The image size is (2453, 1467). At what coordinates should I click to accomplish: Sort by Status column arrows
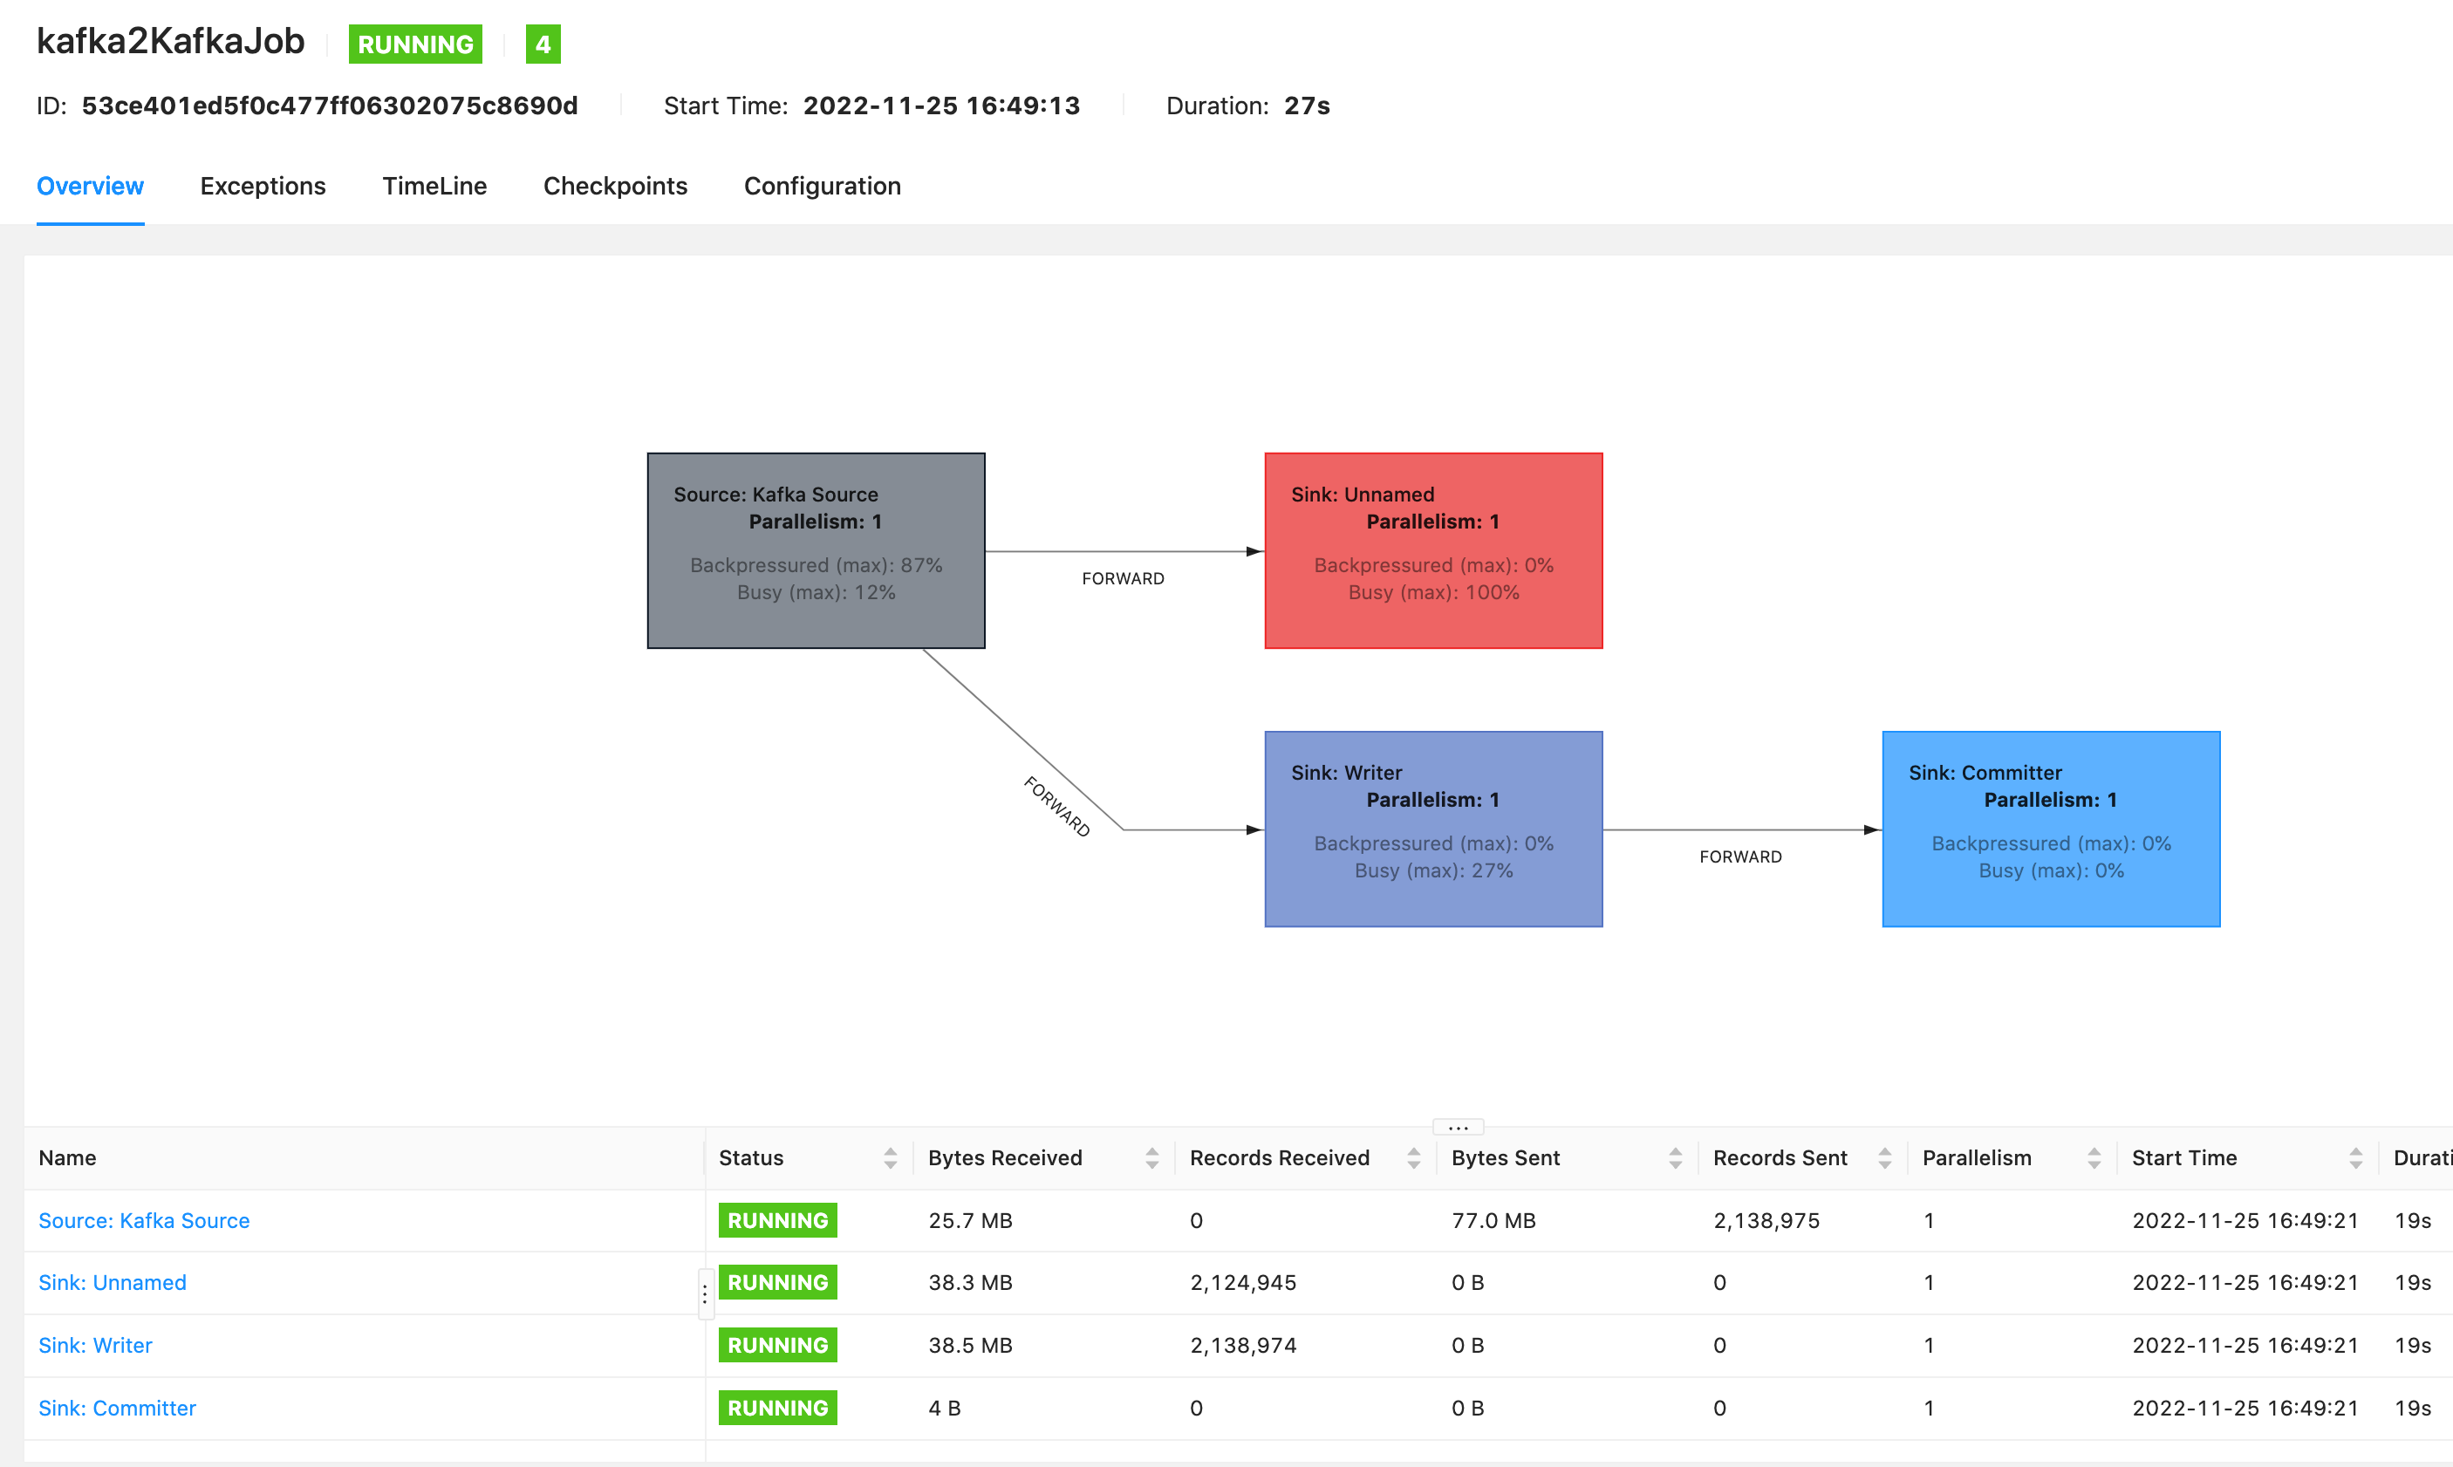tap(890, 1157)
